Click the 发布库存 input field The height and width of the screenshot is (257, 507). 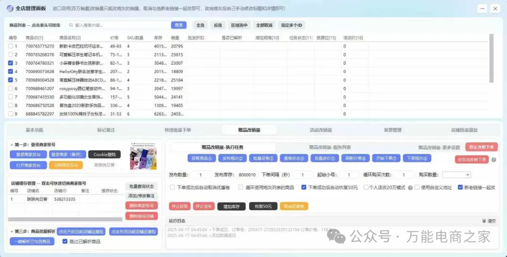(247, 175)
